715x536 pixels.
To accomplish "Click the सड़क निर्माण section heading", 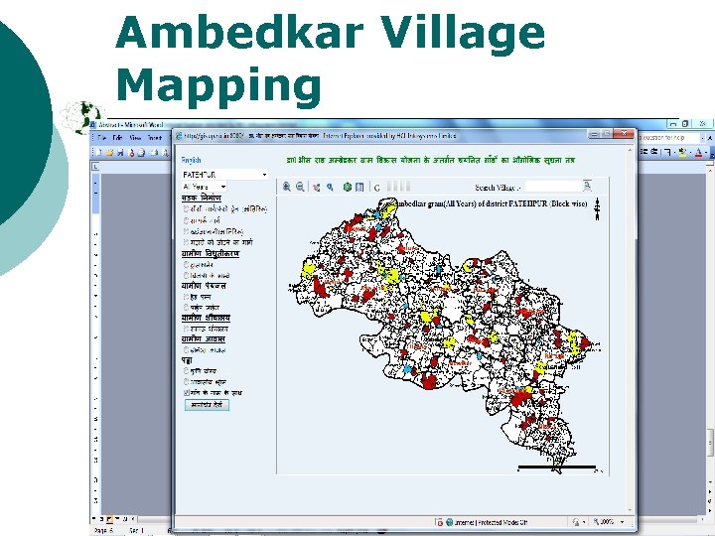I will [x=201, y=198].
